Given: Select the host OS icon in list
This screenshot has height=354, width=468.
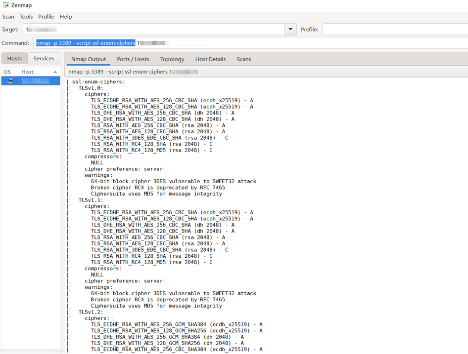Looking at the screenshot, I should coord(10,81).
